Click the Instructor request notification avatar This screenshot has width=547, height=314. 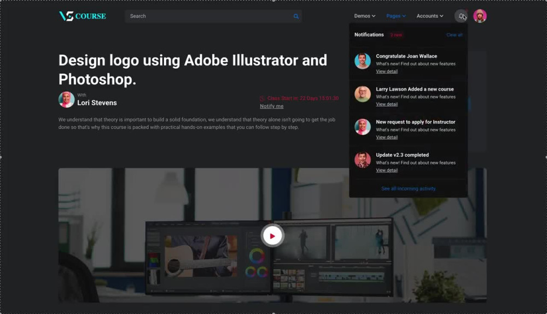click(363, 127)
